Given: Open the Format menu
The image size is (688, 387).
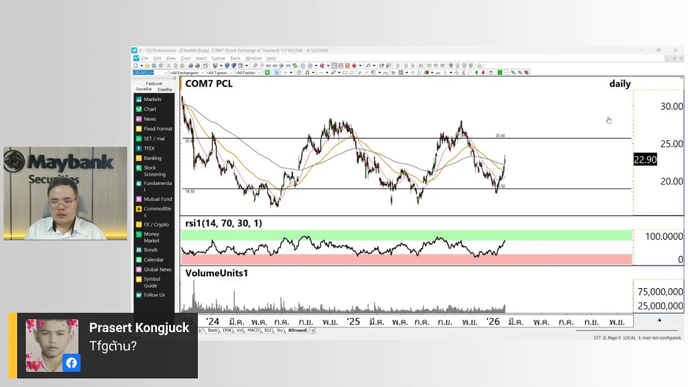Looking at the screenshot, I should point(218,59).
